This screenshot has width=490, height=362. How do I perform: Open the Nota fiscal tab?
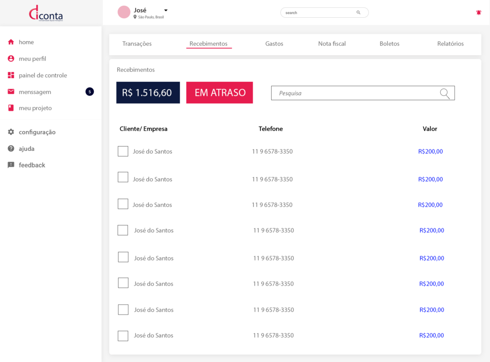pyautogui.click(x=332, y=44)
